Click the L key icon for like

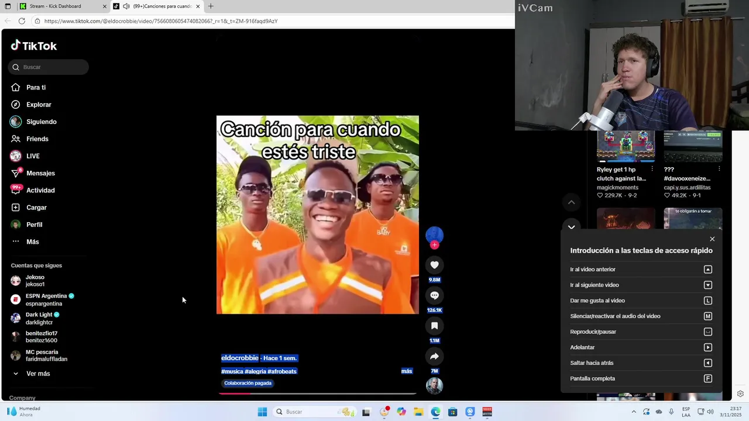[x=708, y=301]
